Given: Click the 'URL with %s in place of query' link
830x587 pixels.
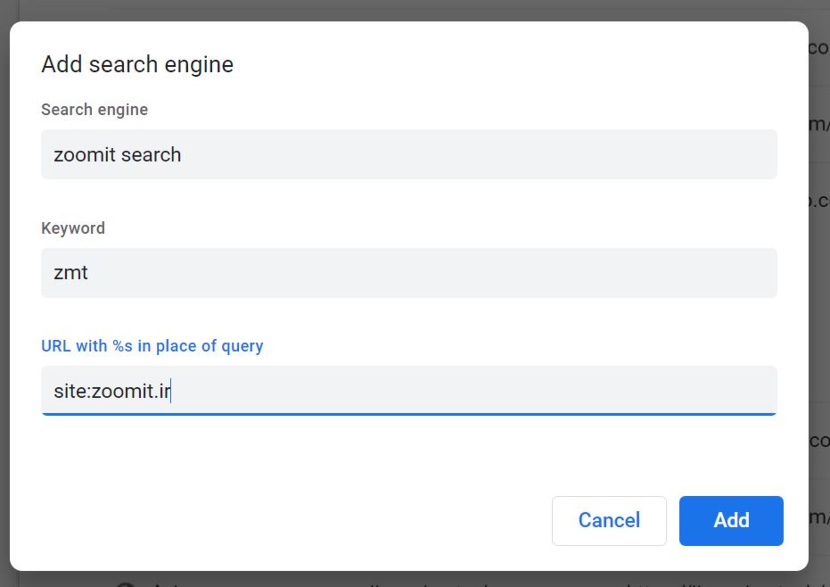Looking at the screenshot, I should 152,346.
